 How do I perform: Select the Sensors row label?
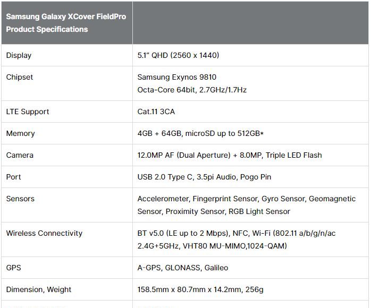click(20, 199)
